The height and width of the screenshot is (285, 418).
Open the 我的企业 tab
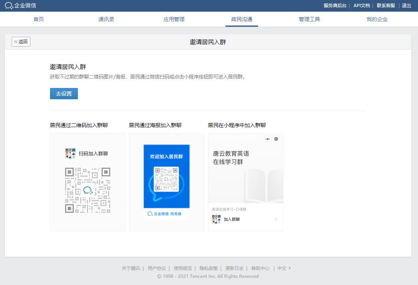coord(377,19)
